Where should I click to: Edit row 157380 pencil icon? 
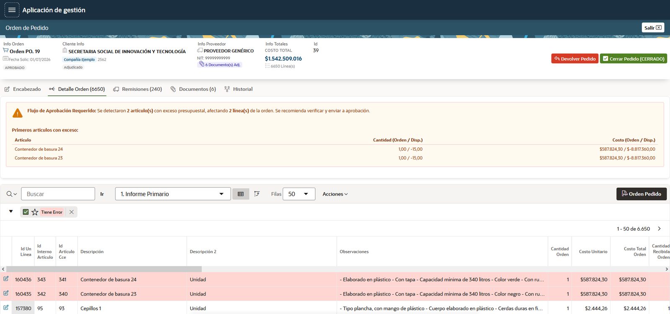6,308
